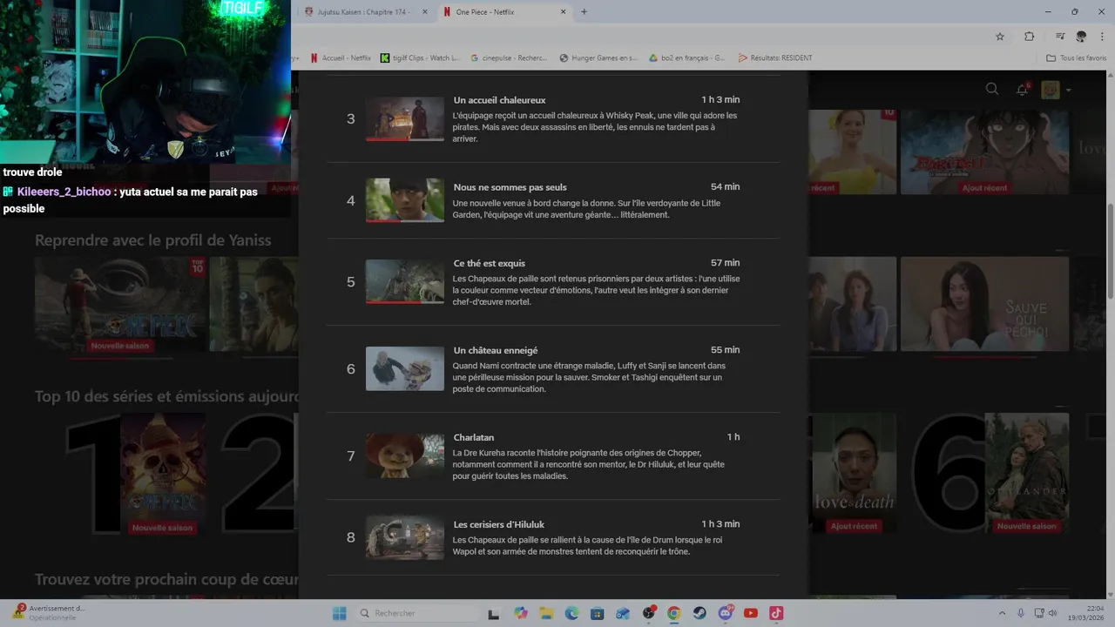Click the title "Charlatan"
Image resolution: width=1115 pixels, height=627 pixels.
[473, 437]
